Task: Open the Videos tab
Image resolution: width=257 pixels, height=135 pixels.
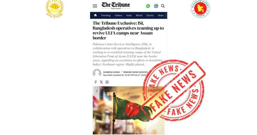Action: click(118, 15)
